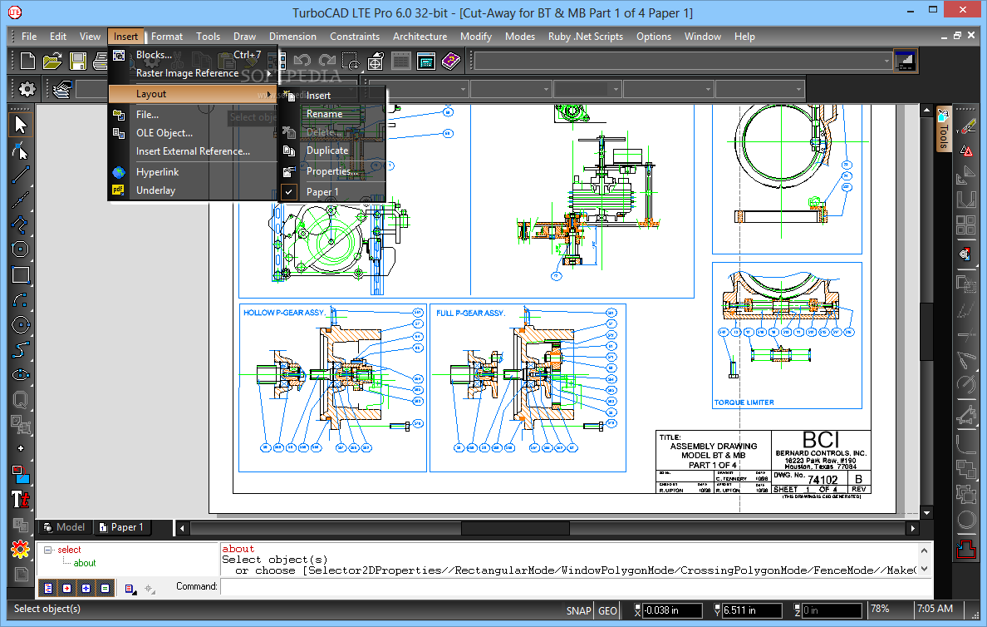Toggle GEO mode in status bar
The image size is (987, 627).
tap(607, 610)
